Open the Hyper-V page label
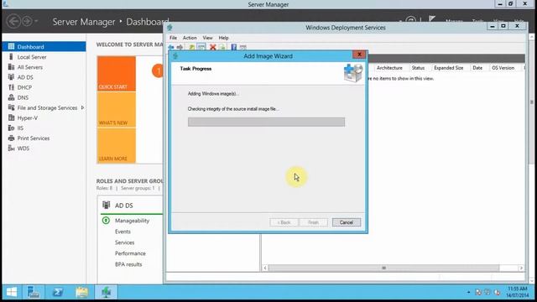This screenshot has width=537, height=302. coord(28,117)
